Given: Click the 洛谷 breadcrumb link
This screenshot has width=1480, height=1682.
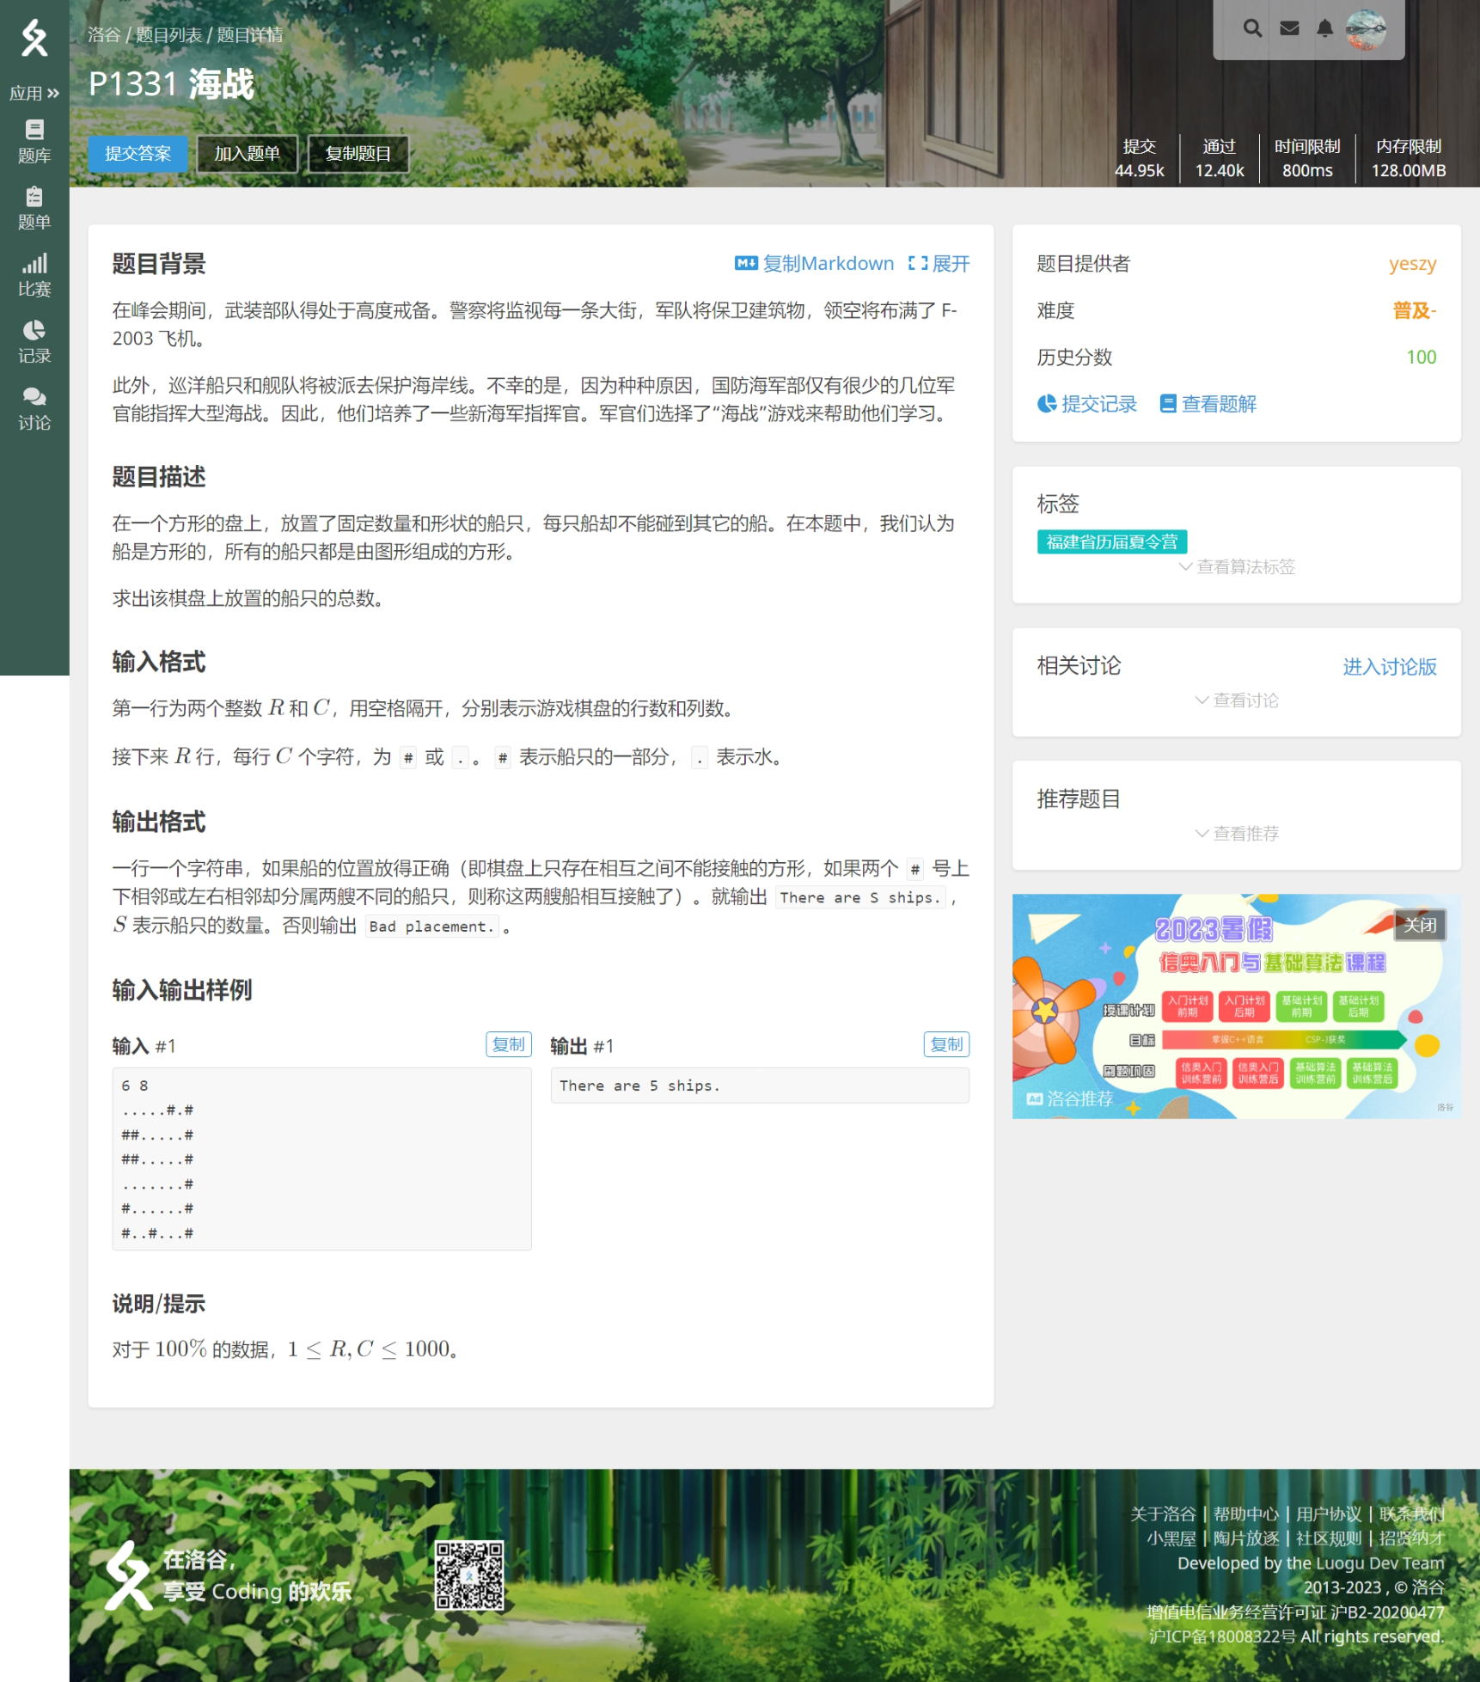Looking at the screenshot, I should pos(104,34).
